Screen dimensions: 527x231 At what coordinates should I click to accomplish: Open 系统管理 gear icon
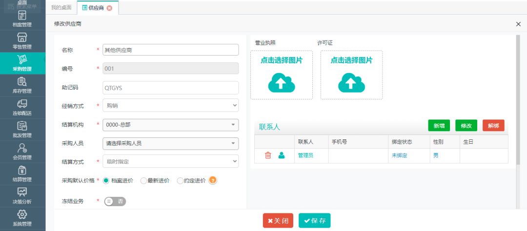pyautogui.click(x=22, y=217)
